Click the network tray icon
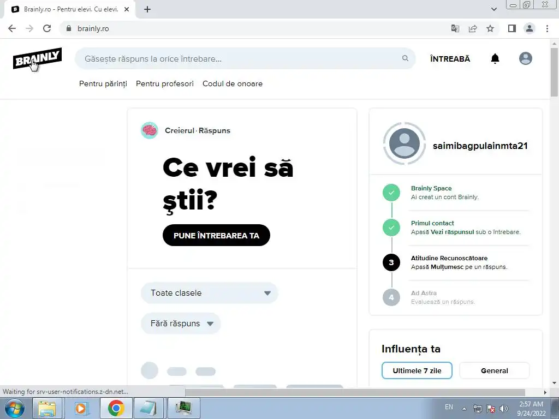The width and height of the screenshot is (559, 419). click(477, 409)
